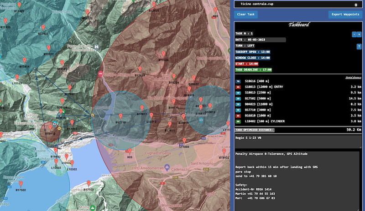365x211 pixels.
Task: Click the LIPO Arredomercati shop marker
Action: (x=167, y=167)
